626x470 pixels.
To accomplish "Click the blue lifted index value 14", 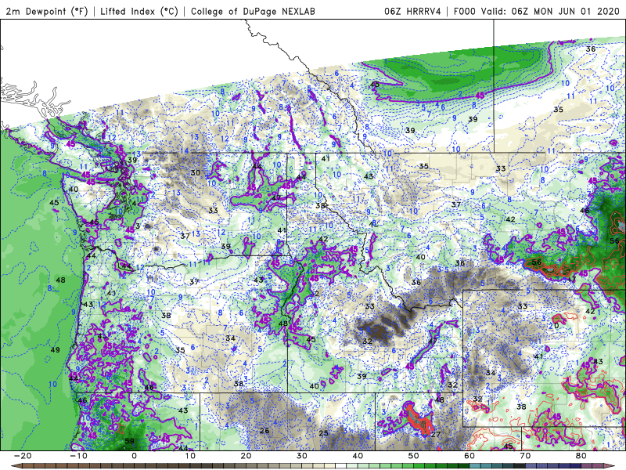I will 184,151.
